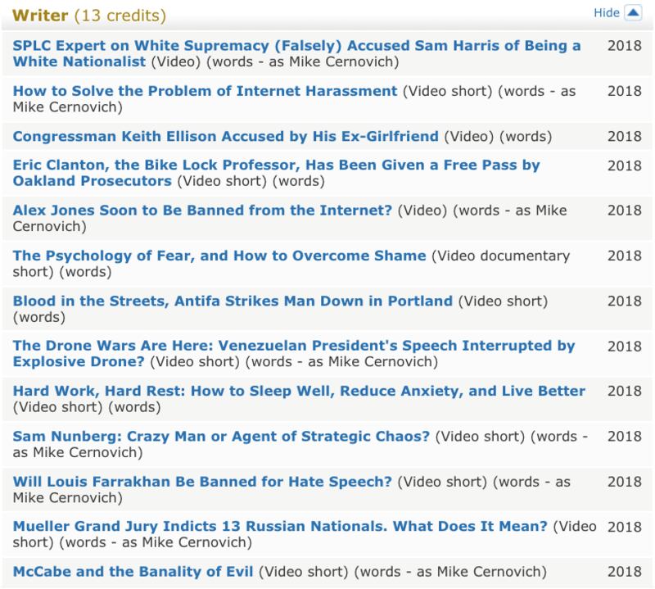
Task: Click 2018 year beside SPLC Expert entry
Action: click(x=624, y=46)
